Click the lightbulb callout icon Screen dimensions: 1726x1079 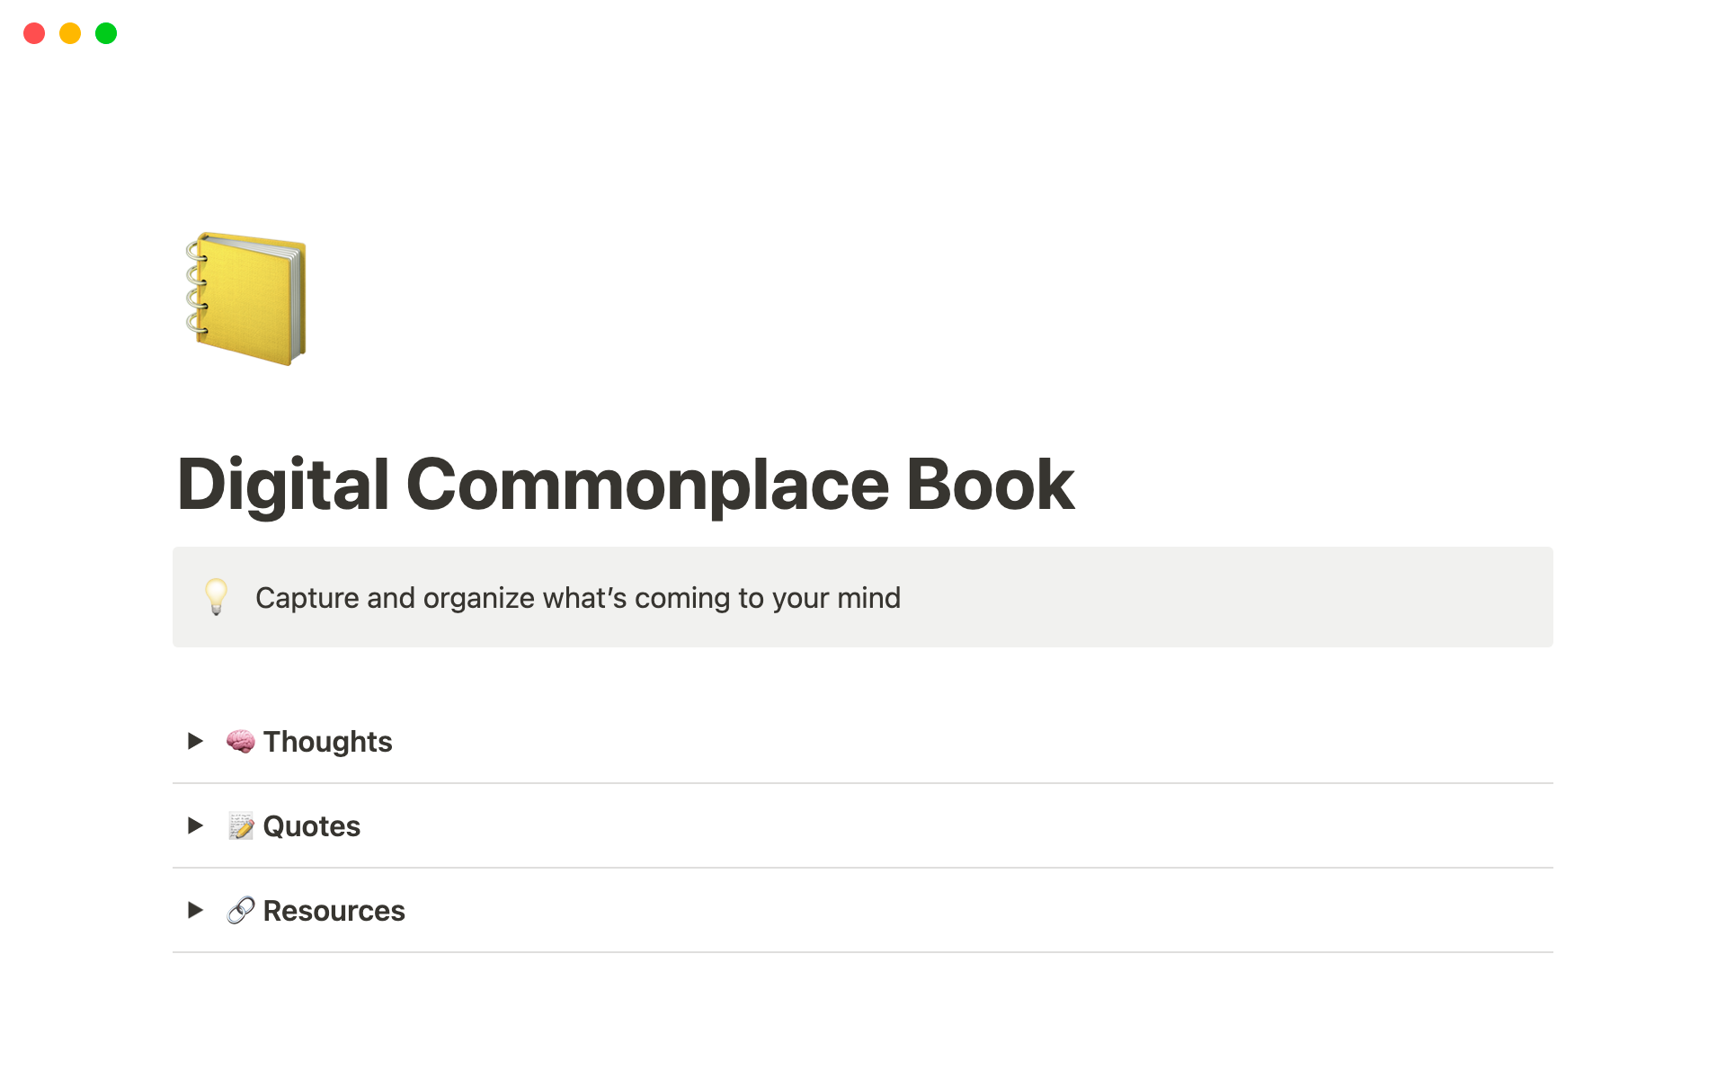pos(216,597)
